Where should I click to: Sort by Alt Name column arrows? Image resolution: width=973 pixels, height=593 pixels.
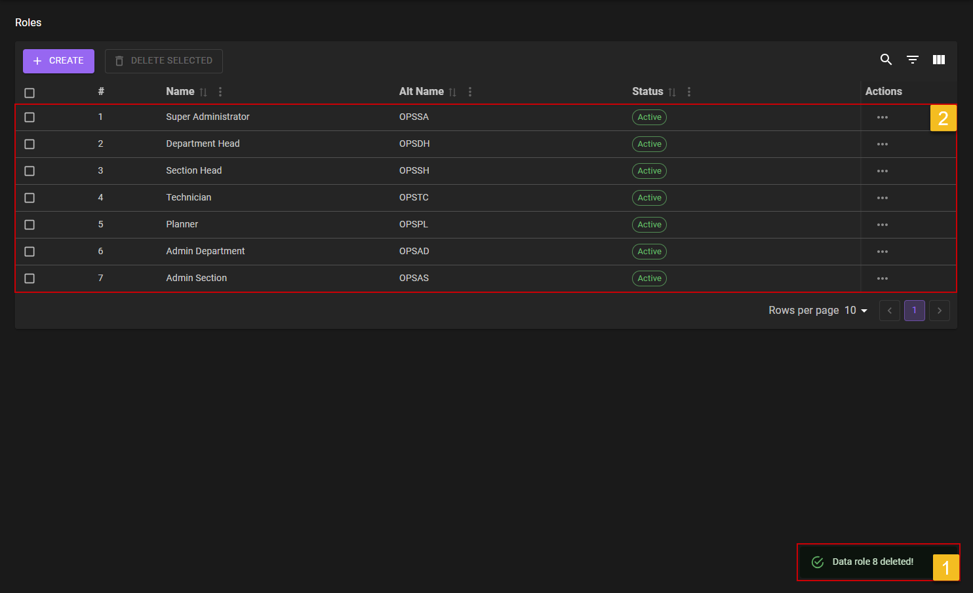pos(452,92)
